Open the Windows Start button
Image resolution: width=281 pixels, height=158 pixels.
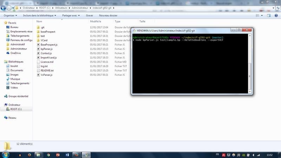tap(5, 155)
